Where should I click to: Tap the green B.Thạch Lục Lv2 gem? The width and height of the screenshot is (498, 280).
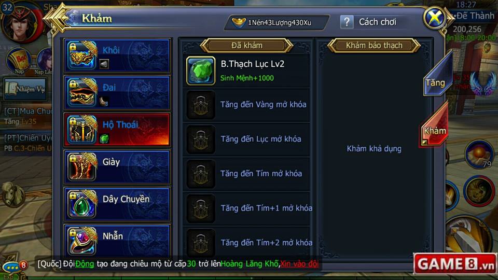[x=201, y=71]
